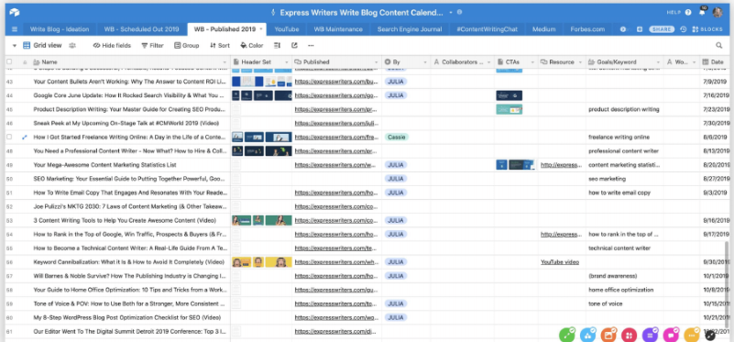Switch to Write Blog - Ideation tab
734x342 pixels.
tap(60, 29)
